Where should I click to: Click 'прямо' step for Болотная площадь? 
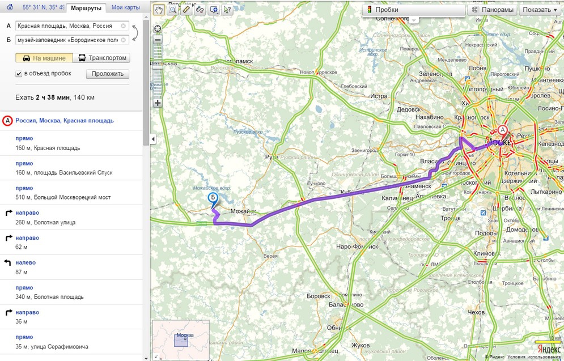coord(24,288)
